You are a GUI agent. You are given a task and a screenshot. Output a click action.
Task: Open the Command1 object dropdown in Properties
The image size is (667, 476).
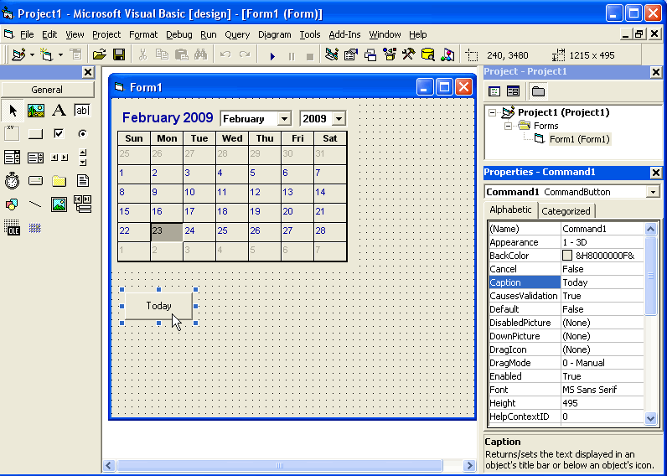(653, 192)
